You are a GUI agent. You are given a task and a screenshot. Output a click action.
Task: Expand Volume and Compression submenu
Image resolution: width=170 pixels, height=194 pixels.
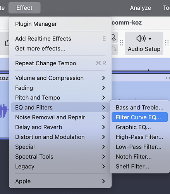click(60, 78)
